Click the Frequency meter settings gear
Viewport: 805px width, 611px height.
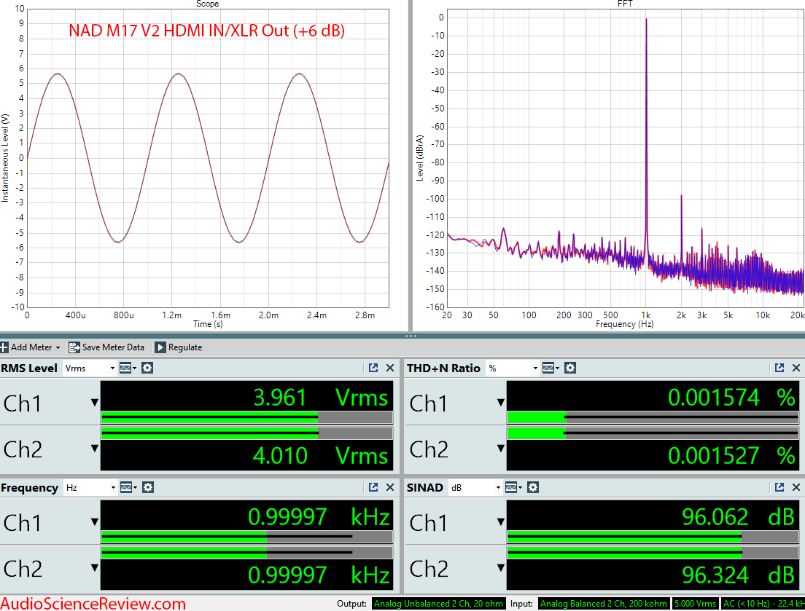(x=148, y=488)
